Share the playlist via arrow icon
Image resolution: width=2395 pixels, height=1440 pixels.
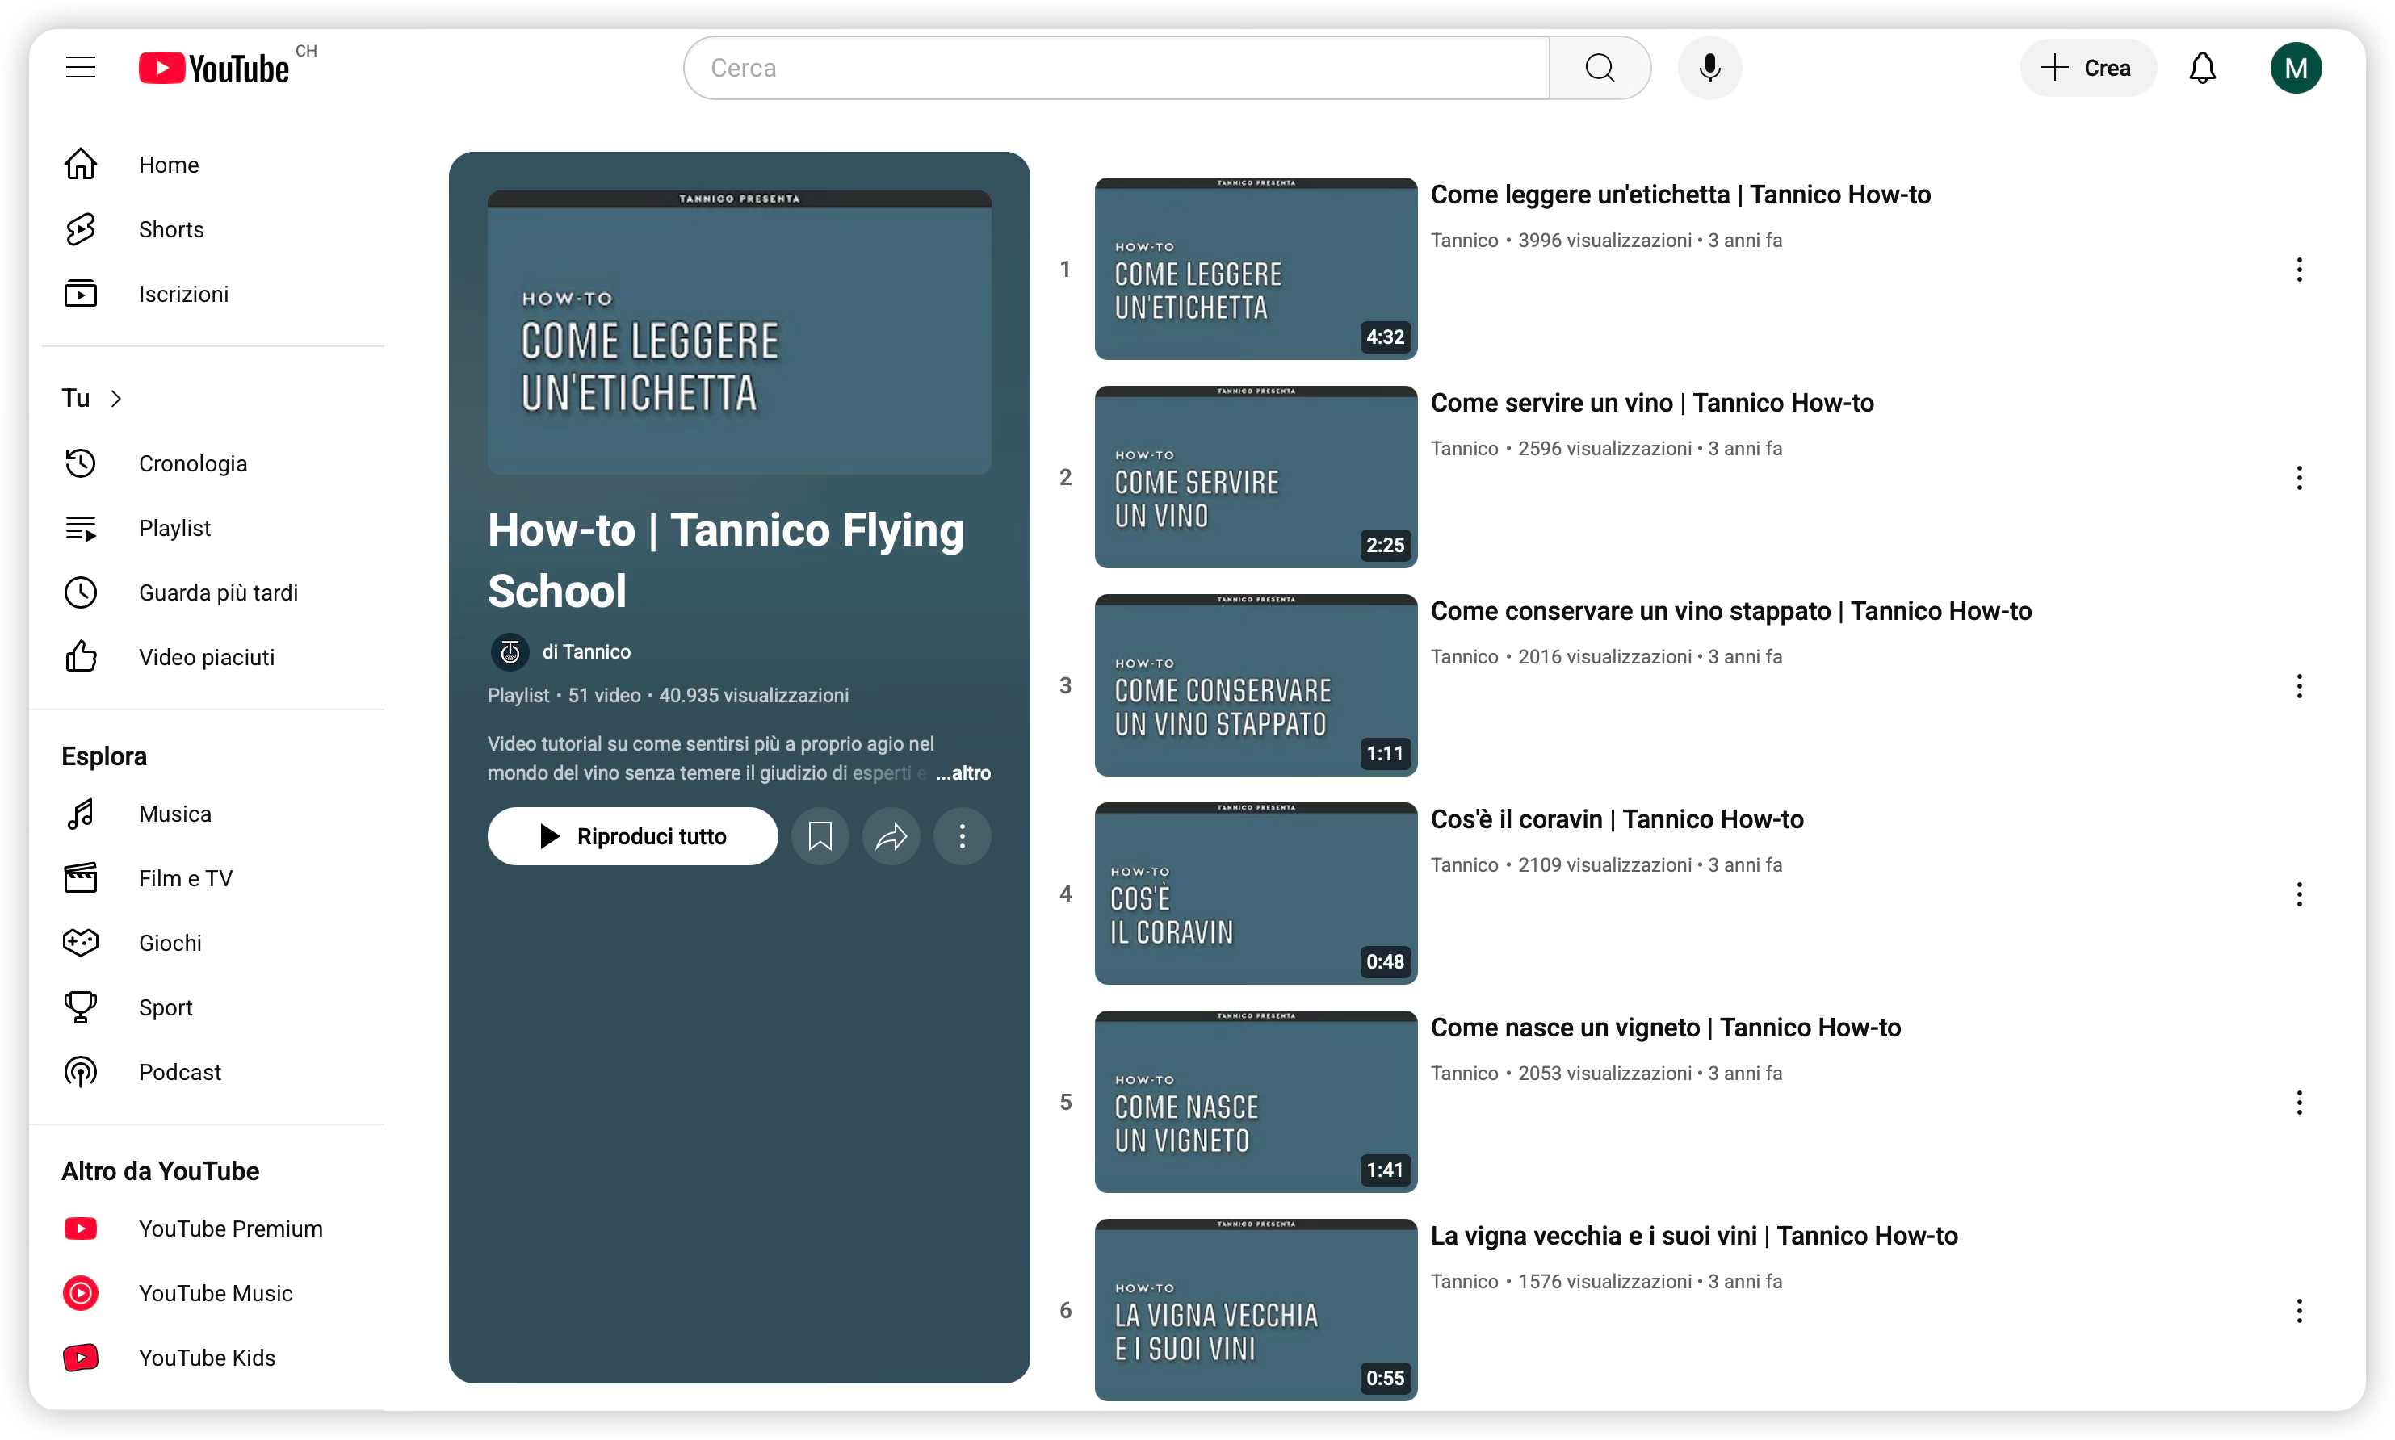point(891,836)
